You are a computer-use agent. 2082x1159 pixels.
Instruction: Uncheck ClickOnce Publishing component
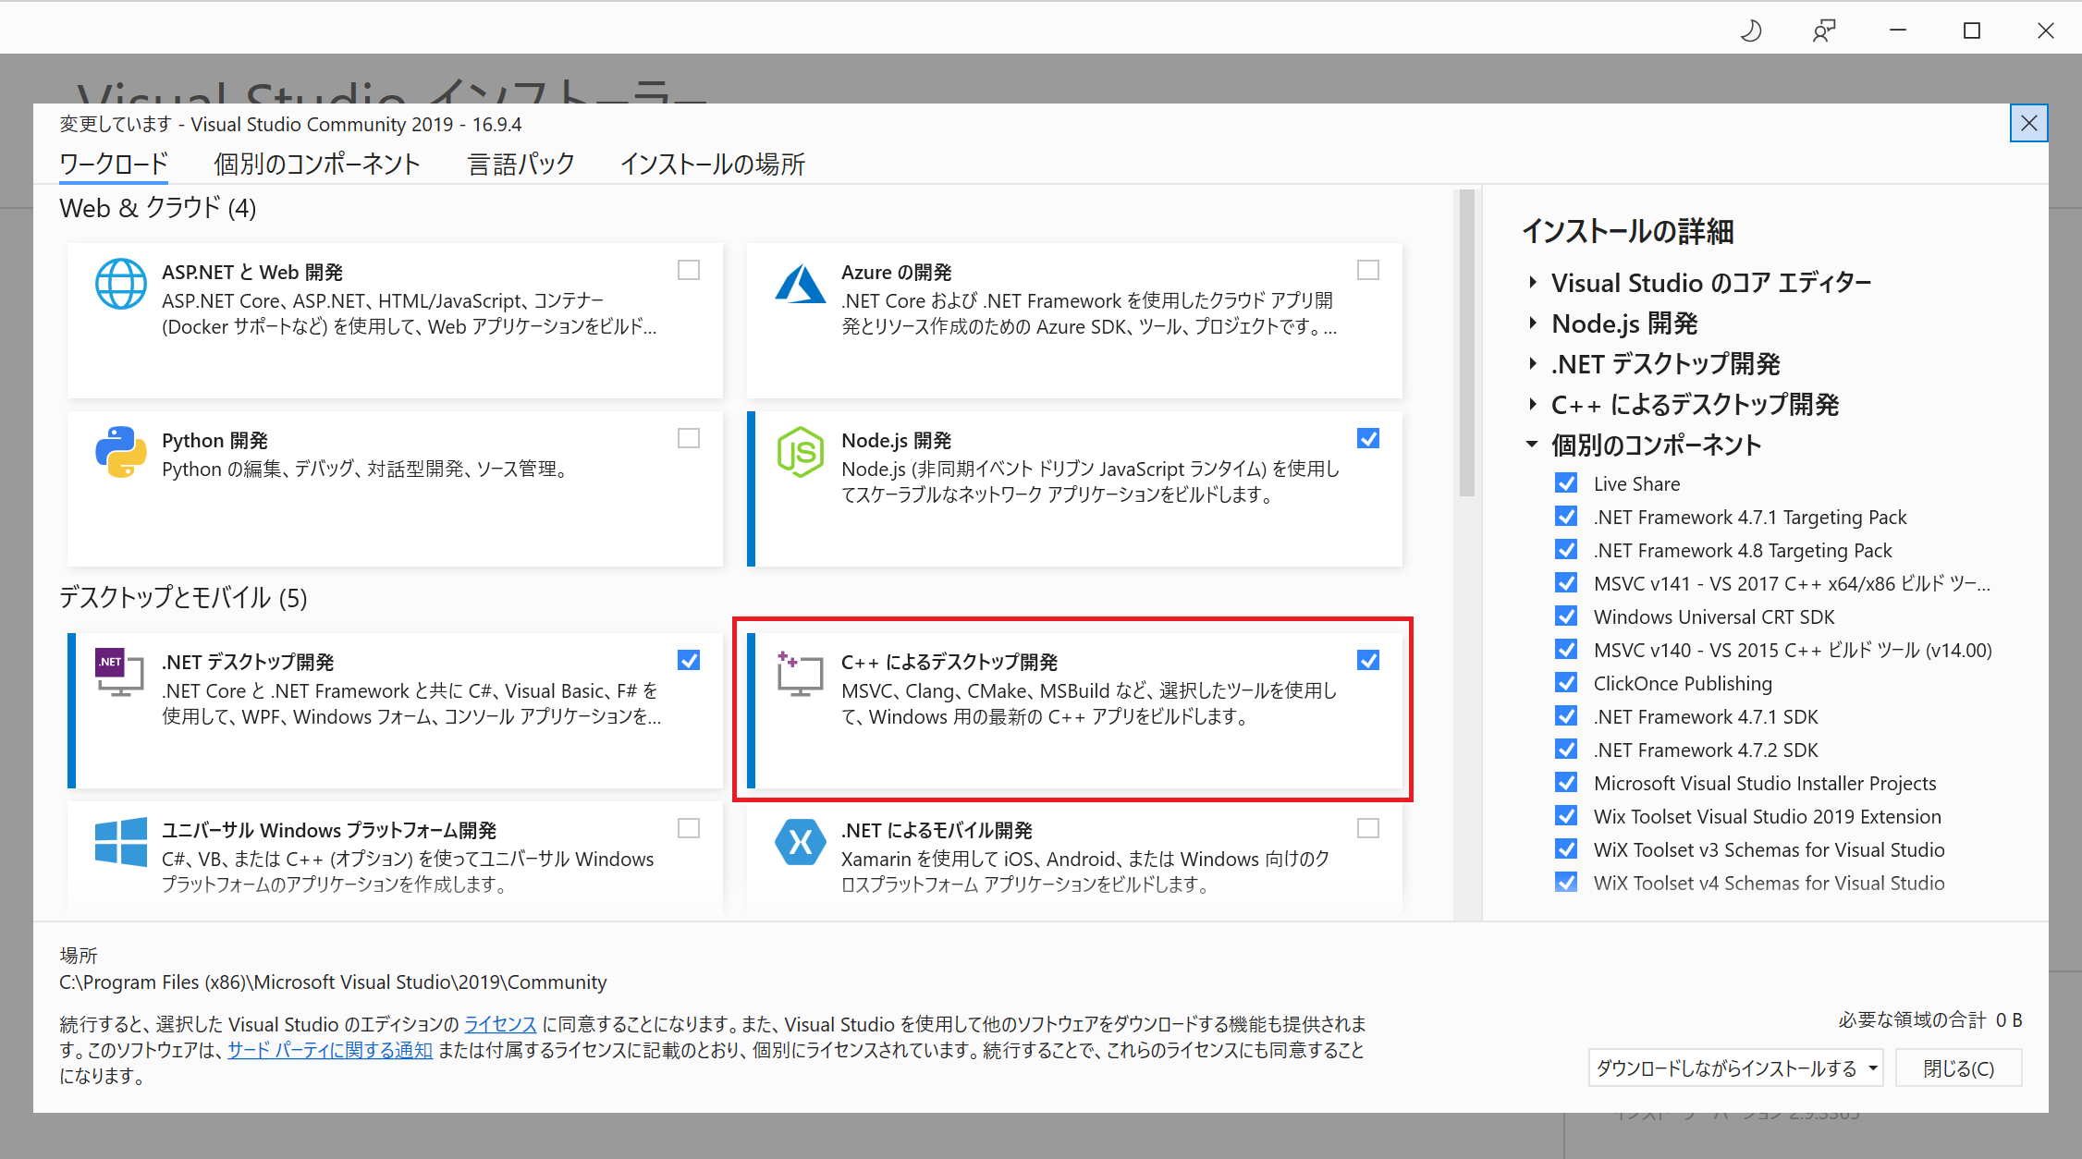(x=1566, y=683)
